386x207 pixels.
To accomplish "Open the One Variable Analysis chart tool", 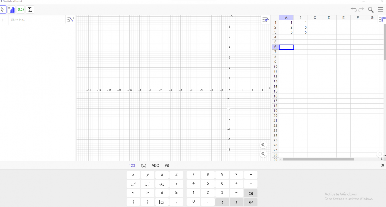I will [12, 10].
